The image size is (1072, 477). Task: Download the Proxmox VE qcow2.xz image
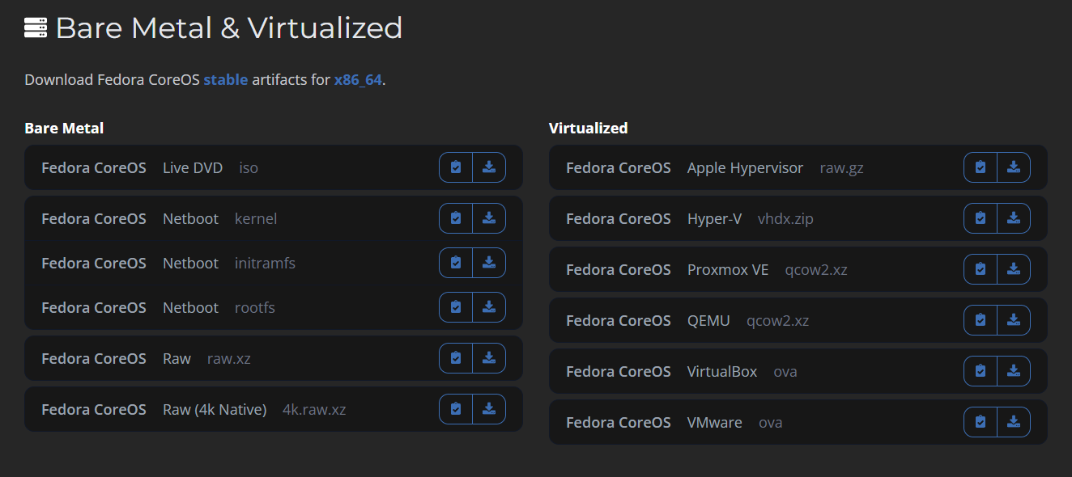click(1014, 269)
